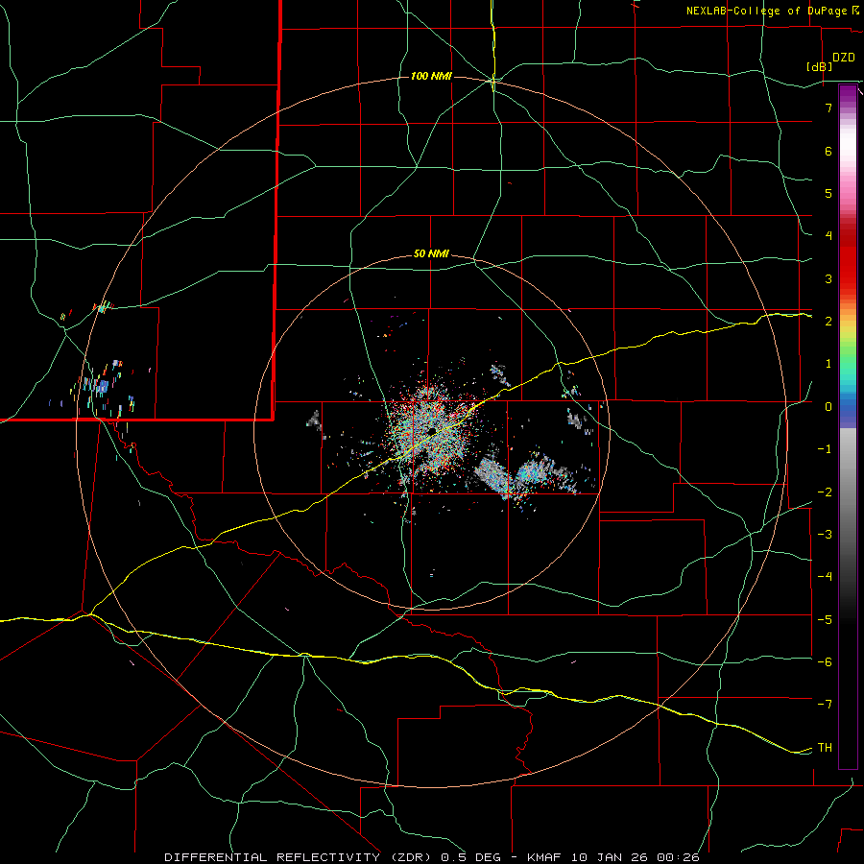Click the -4 value on color scale
This screenshot has height=864, width=864.
(x=825, y=577)
